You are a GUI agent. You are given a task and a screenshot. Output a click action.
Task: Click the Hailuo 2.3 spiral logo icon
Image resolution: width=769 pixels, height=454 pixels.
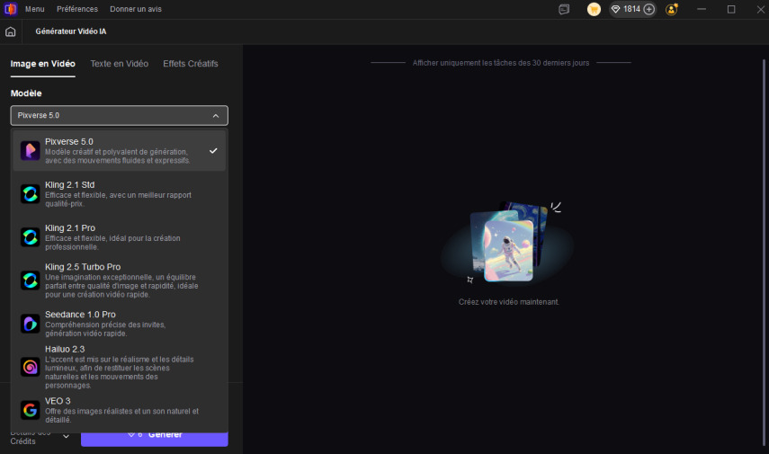(31, 367)
